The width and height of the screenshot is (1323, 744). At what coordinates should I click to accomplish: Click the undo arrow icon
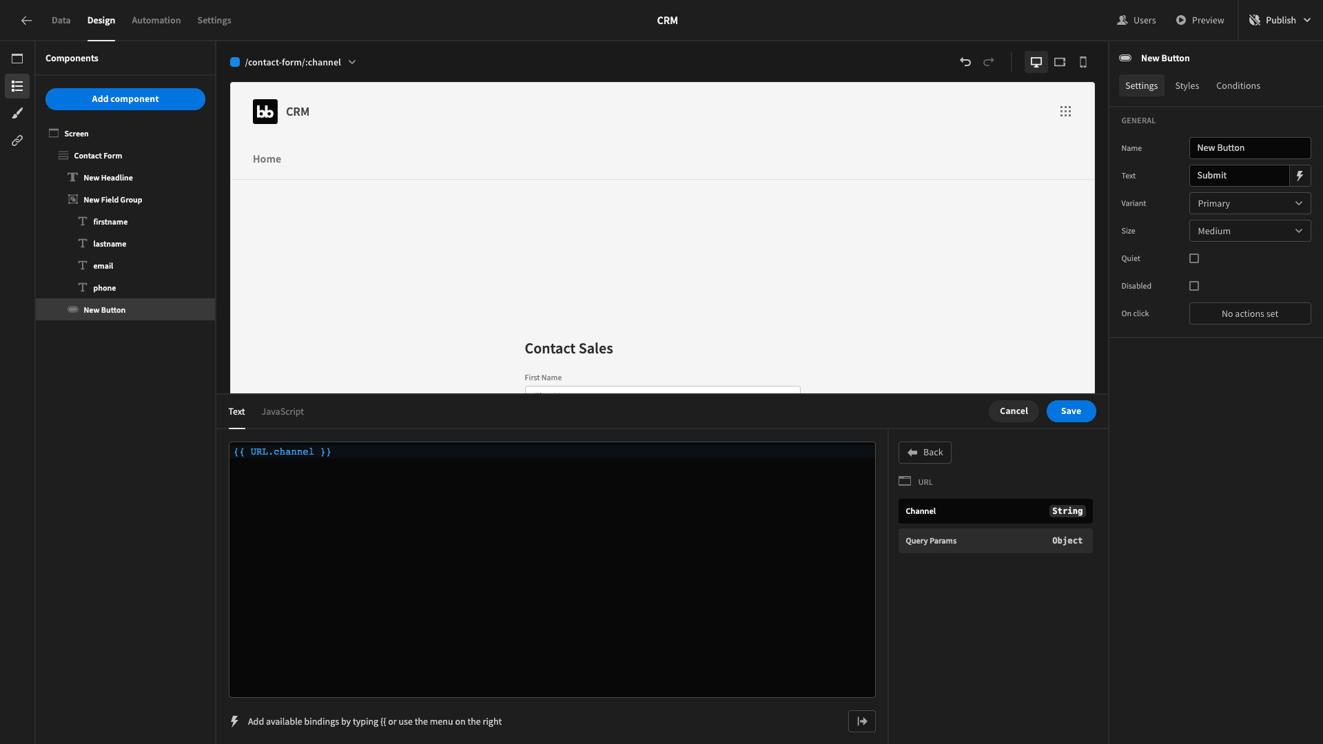click(965, 62)
